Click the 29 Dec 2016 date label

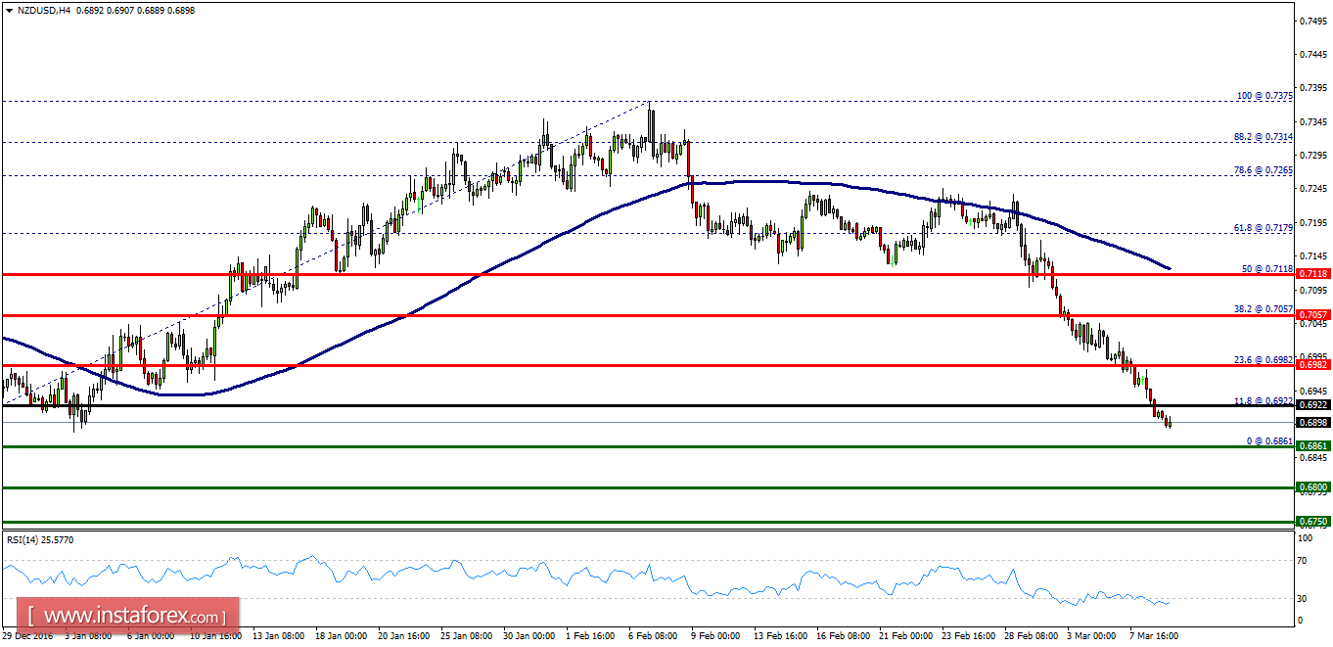[x=28, y=635]
